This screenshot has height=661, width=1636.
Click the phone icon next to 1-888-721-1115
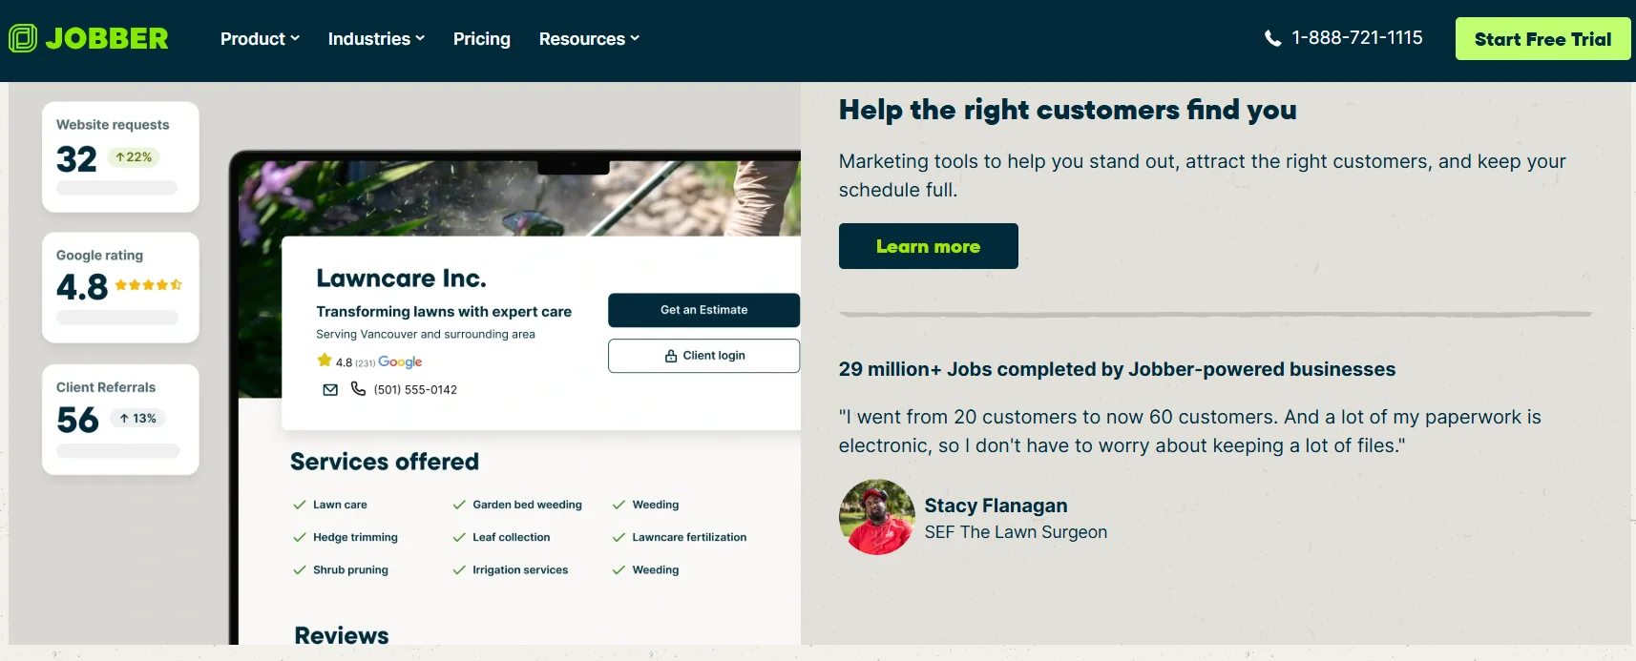pyautogui.click(x=1272, y=38)
